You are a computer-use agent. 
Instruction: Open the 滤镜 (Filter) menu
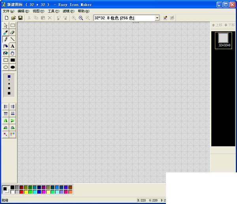click(68, 11)
